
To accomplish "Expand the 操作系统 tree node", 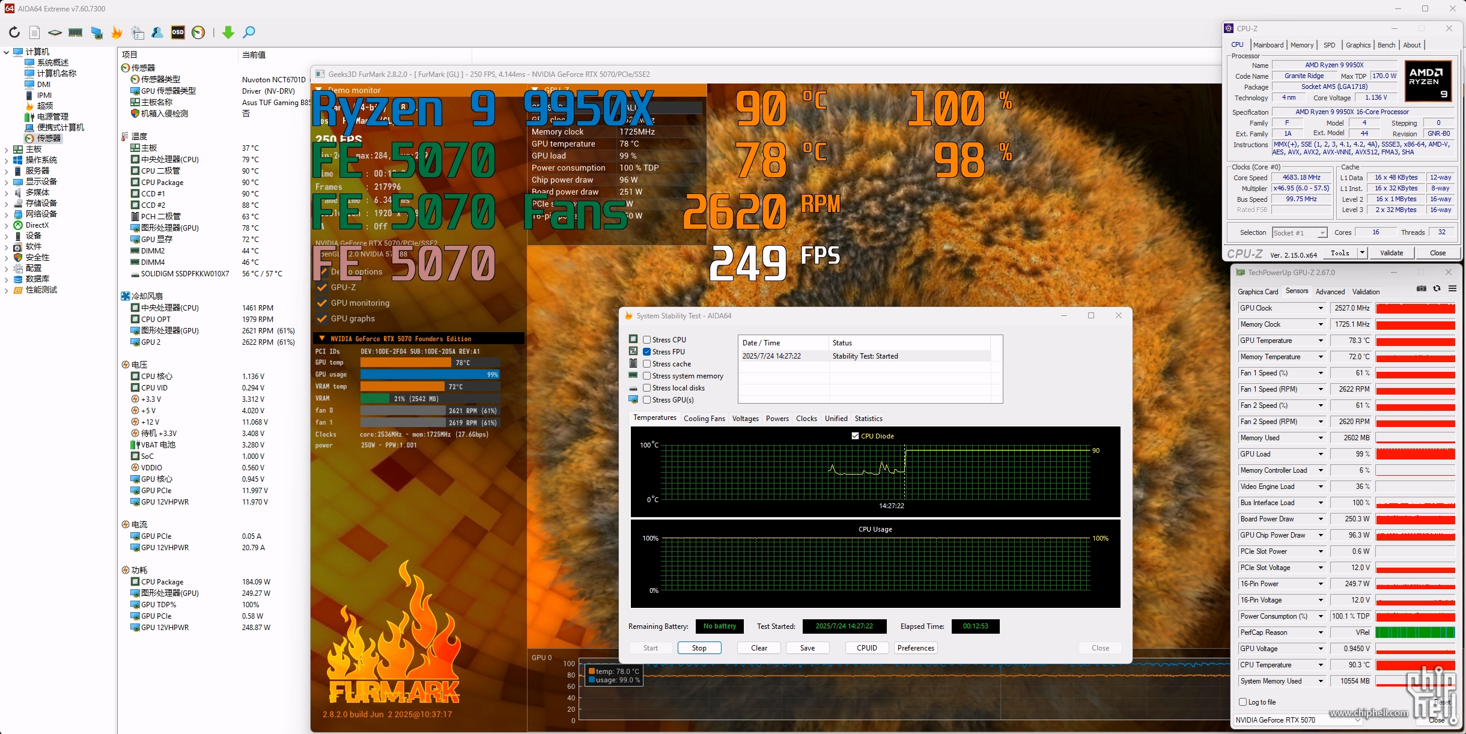I will click(x=6, y=160).
